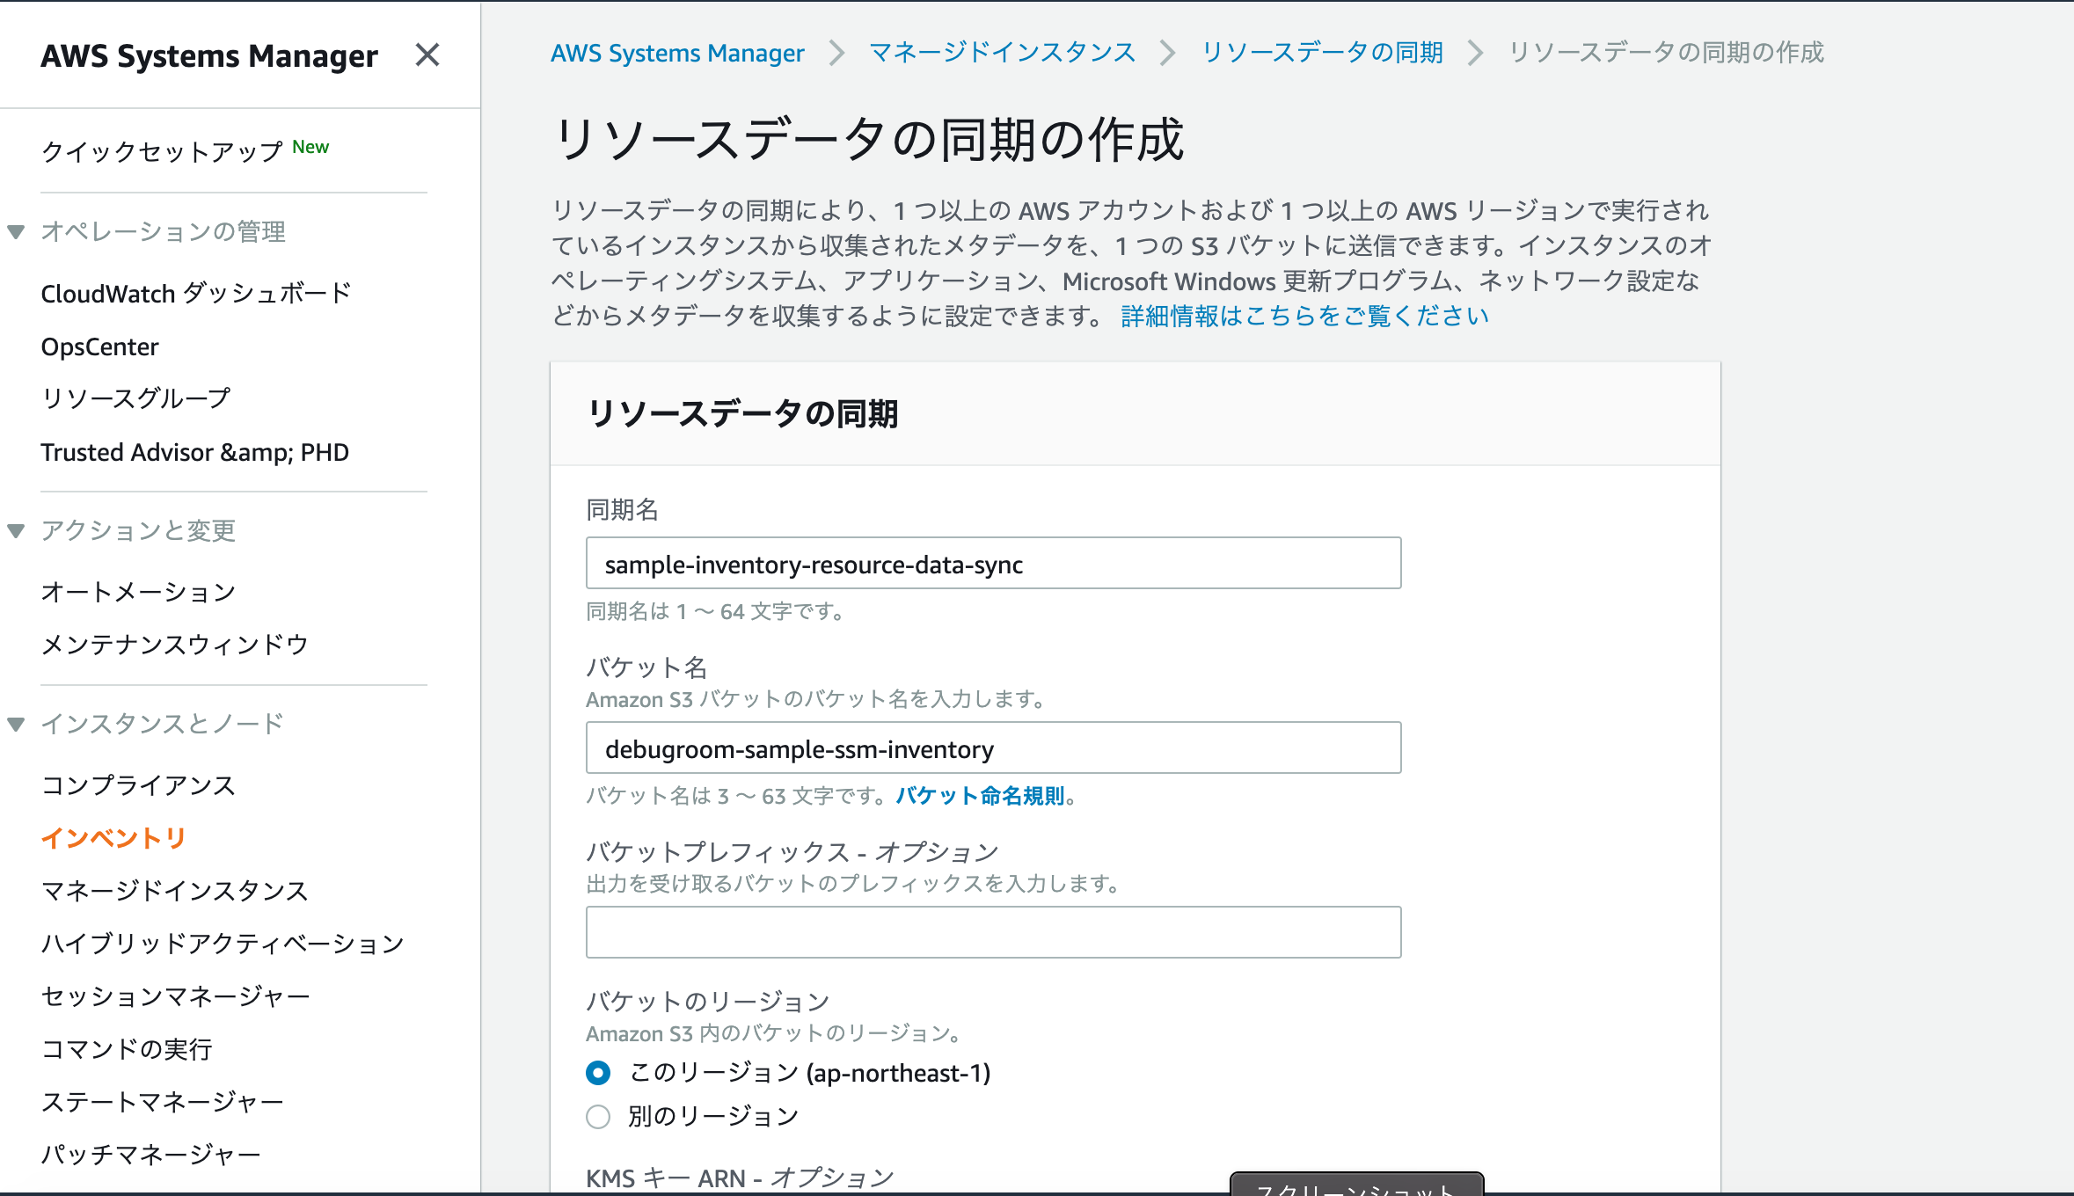Open セッションマネージャー
The width and height of the screenshot is (2074, 1196).
pos(175,996)
